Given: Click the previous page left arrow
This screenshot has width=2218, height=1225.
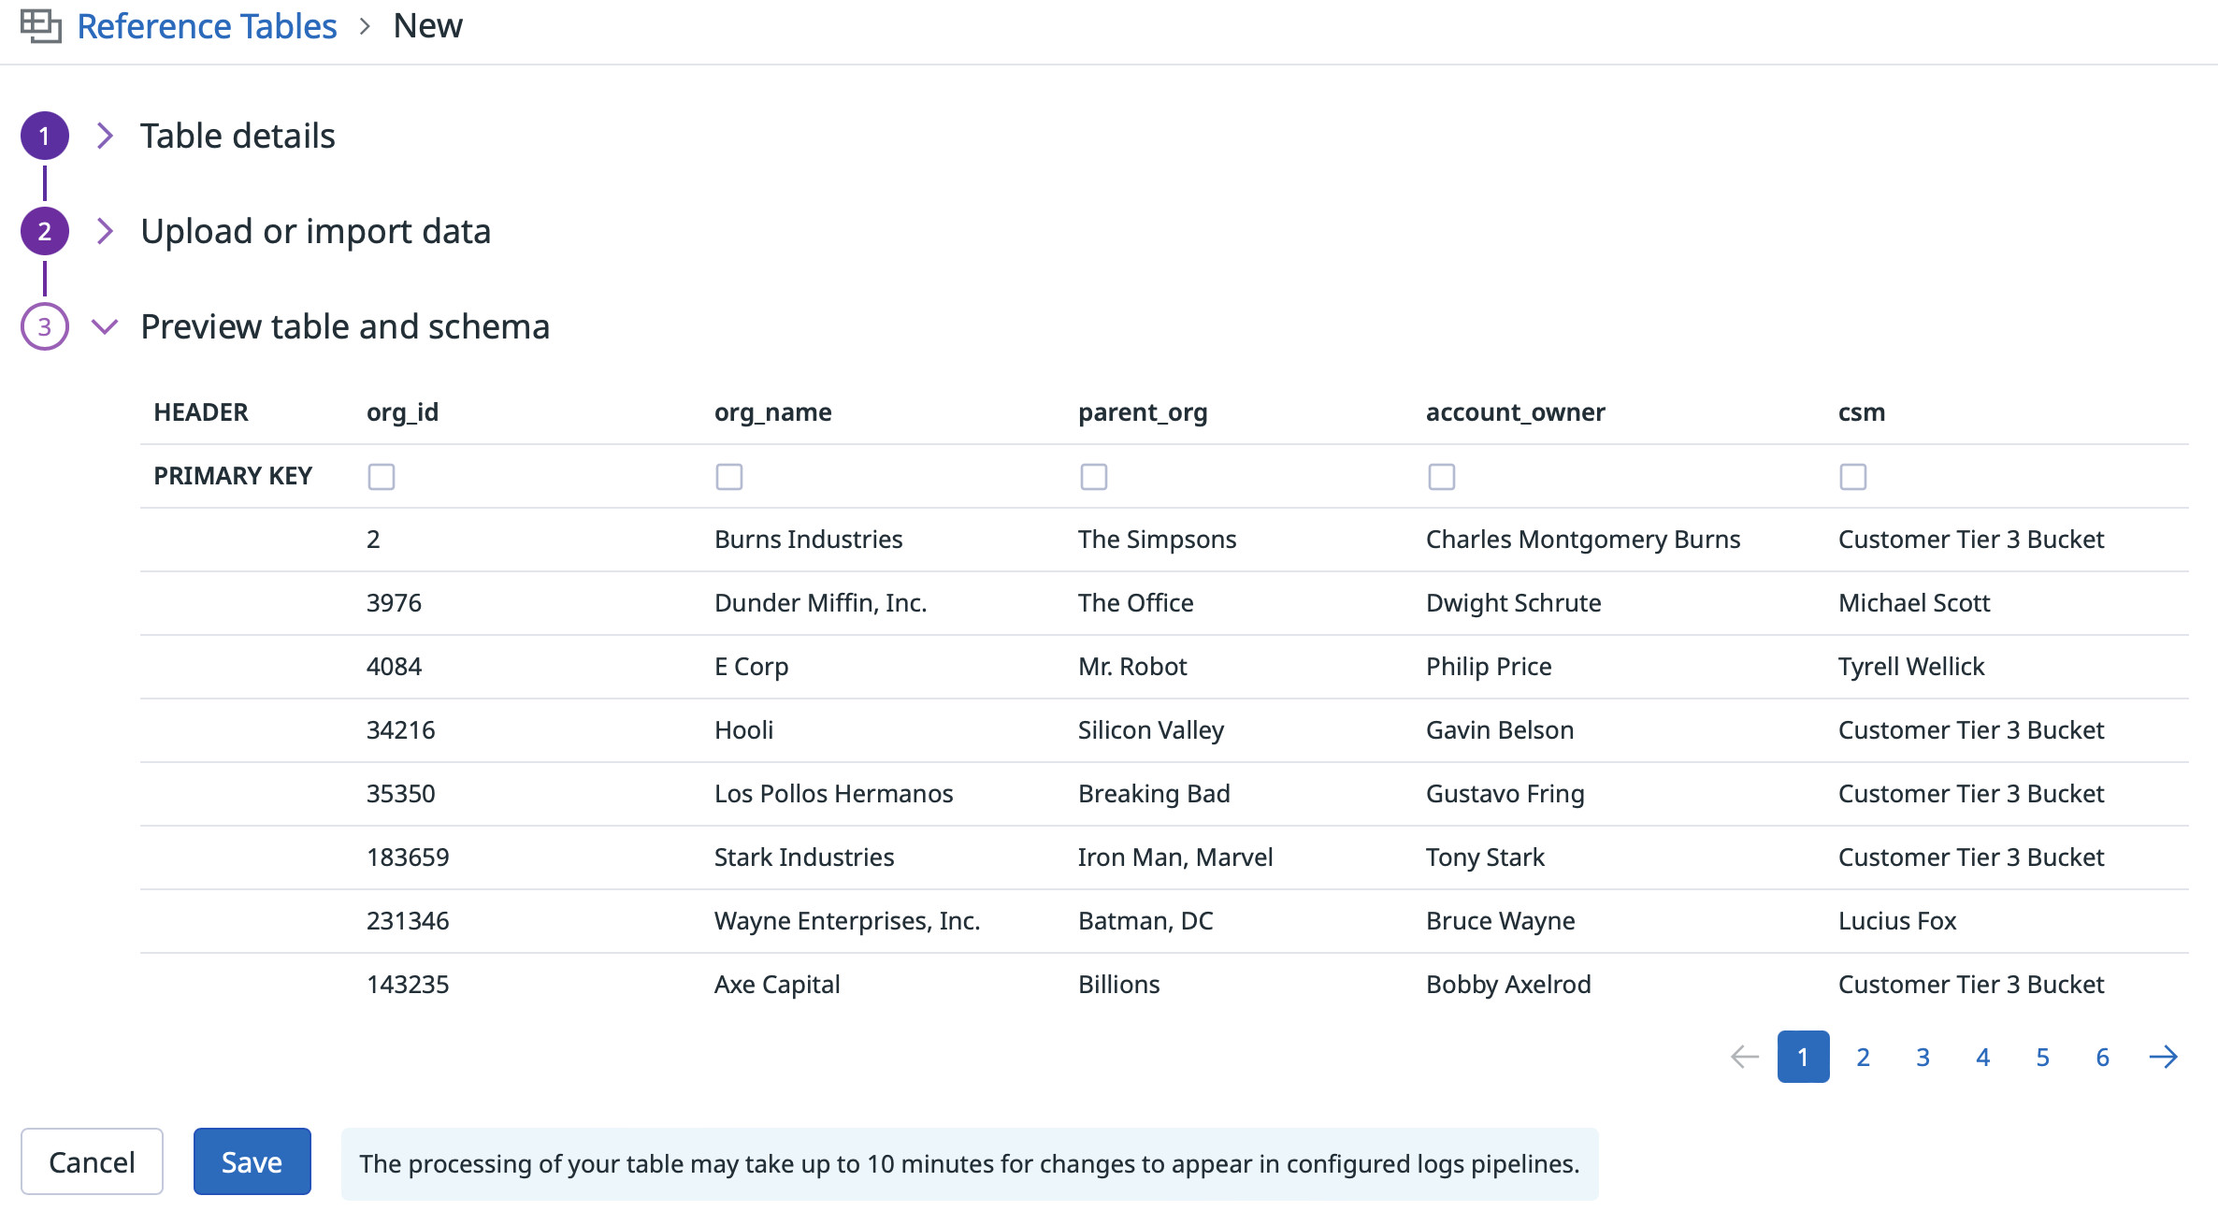Looking at the screenshot, I should coord(1745,1058).
